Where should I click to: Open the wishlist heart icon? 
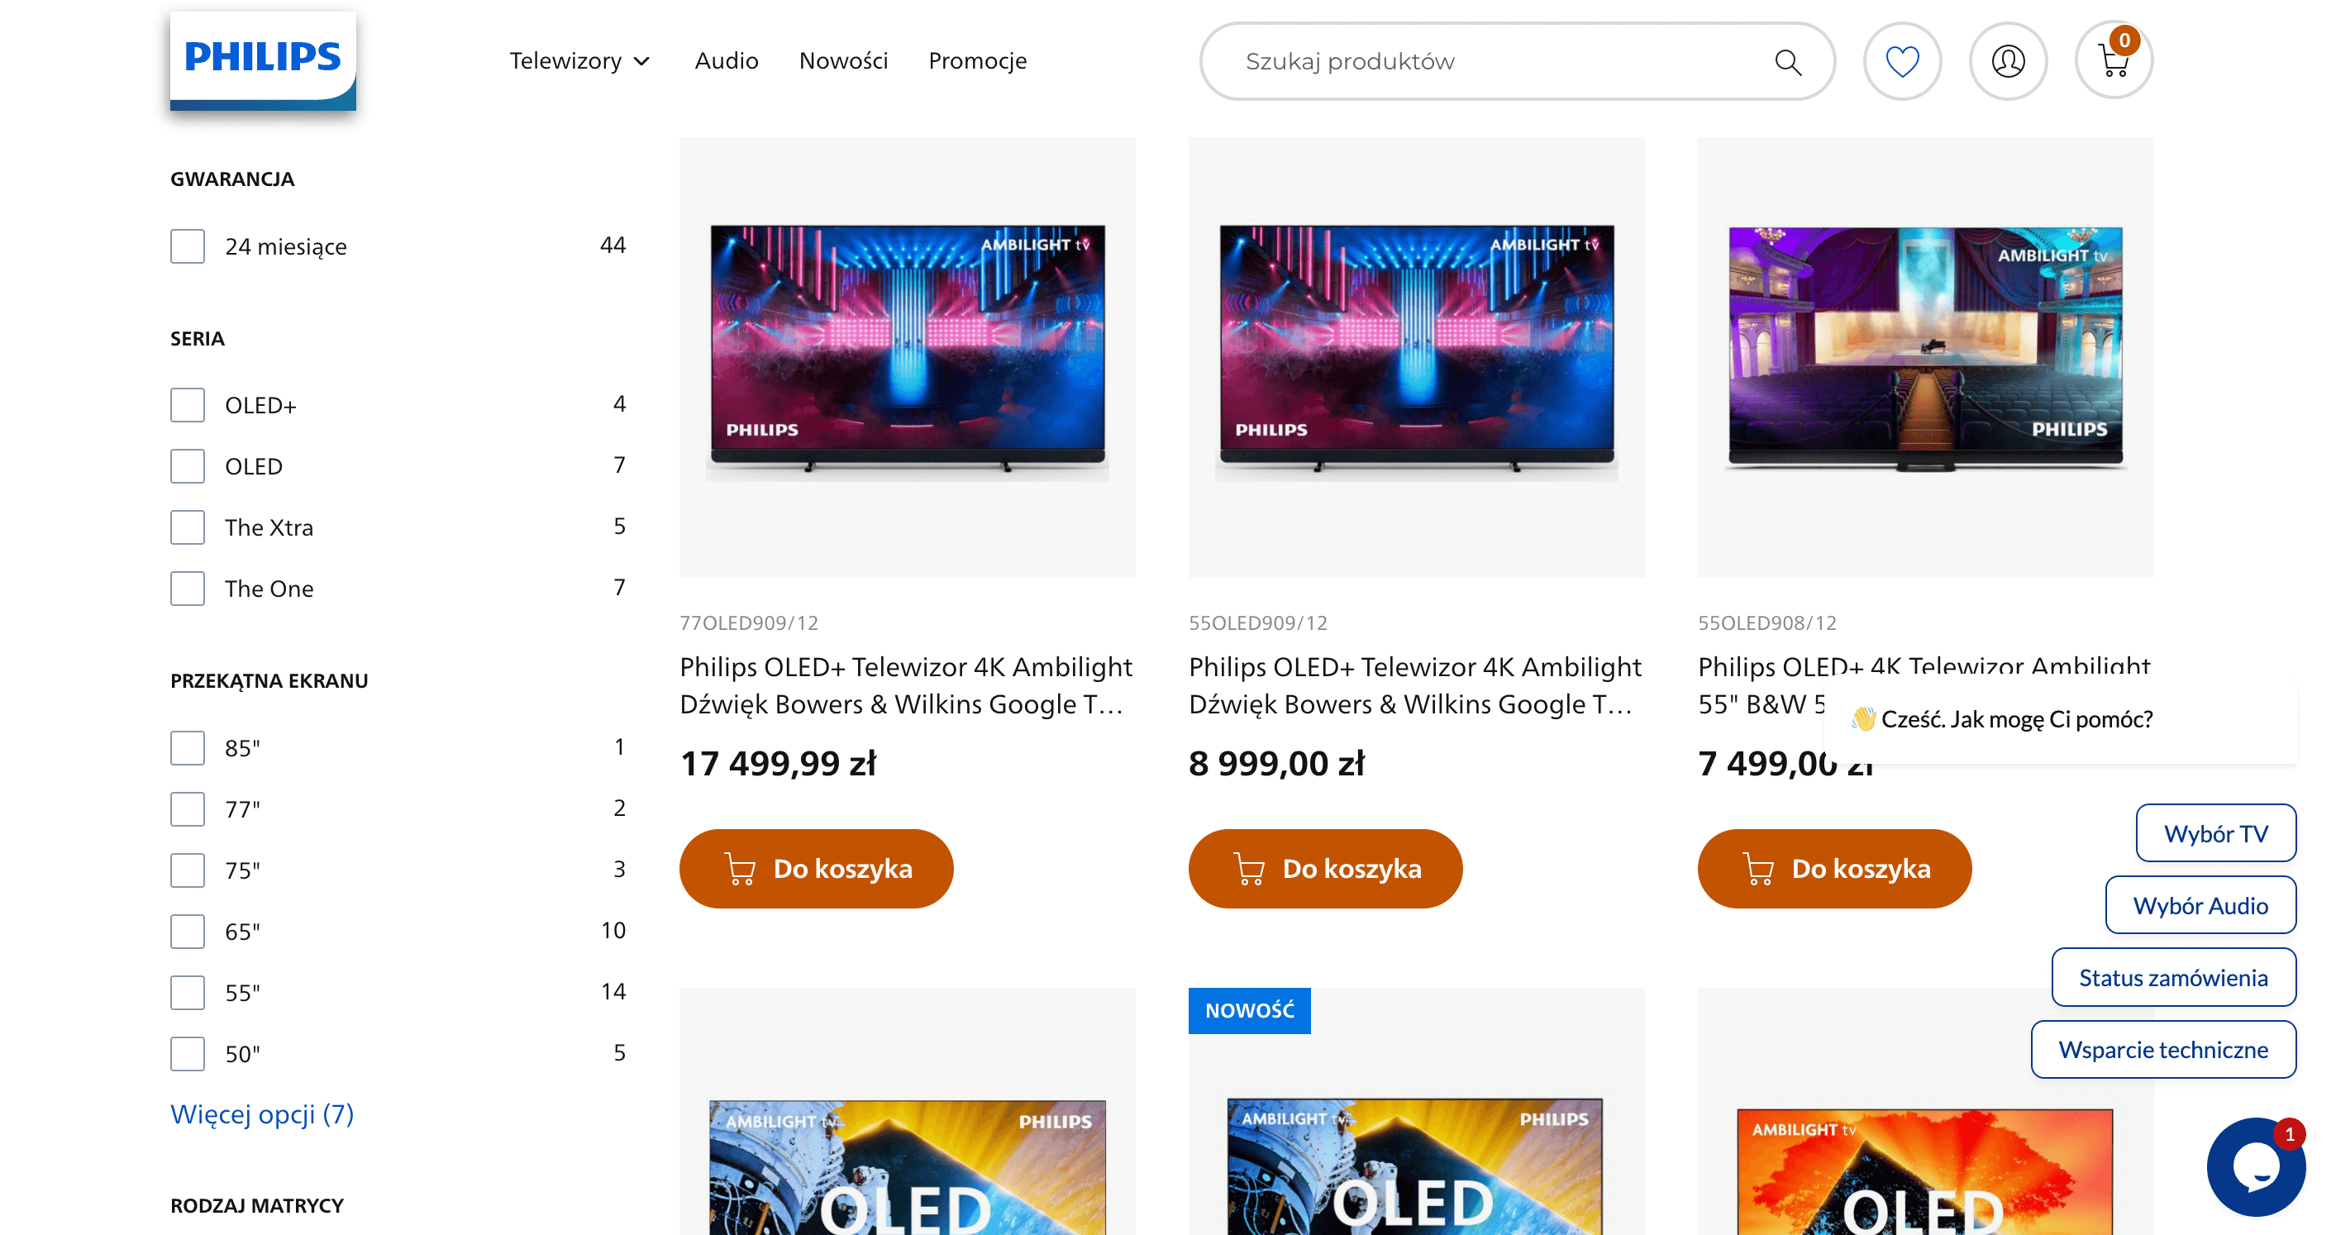(x=1902, y=60)
